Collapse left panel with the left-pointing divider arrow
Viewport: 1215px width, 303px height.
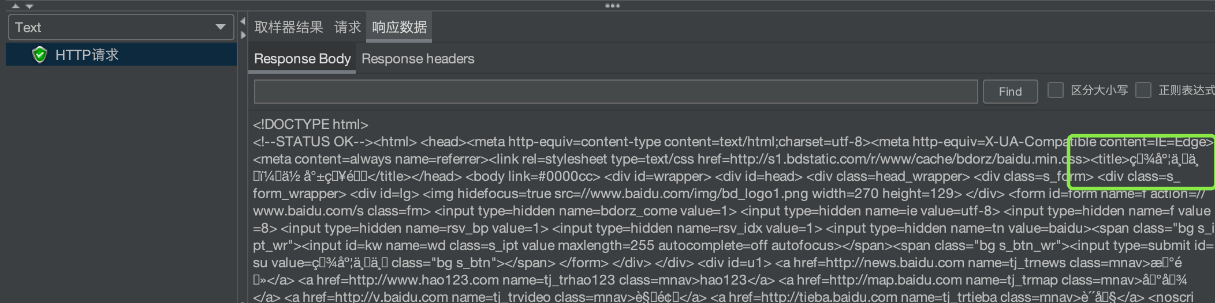point(243,22)
